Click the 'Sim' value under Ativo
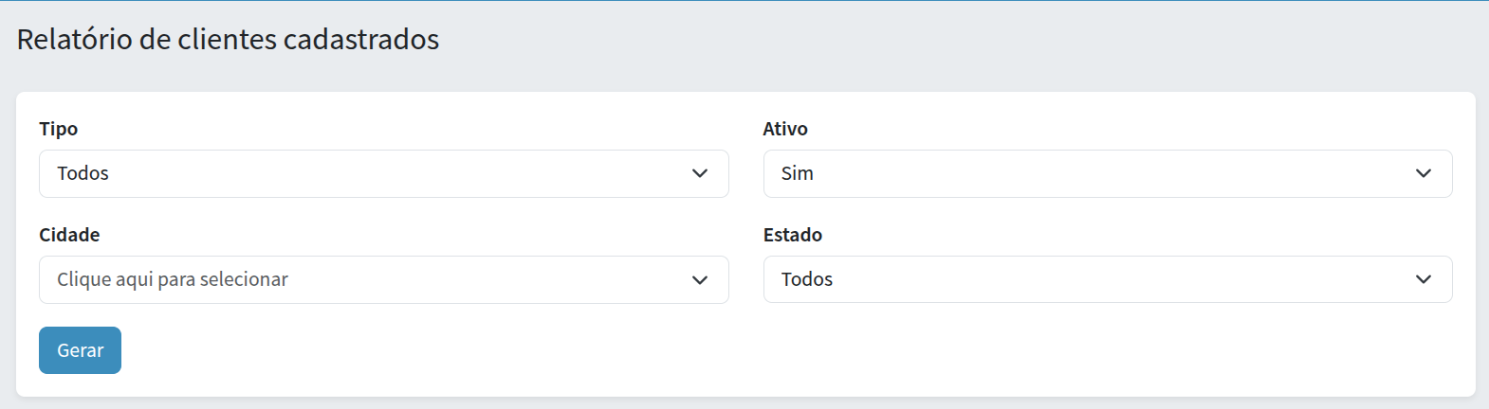This screenshot has height=409, width=1489. 798,173
